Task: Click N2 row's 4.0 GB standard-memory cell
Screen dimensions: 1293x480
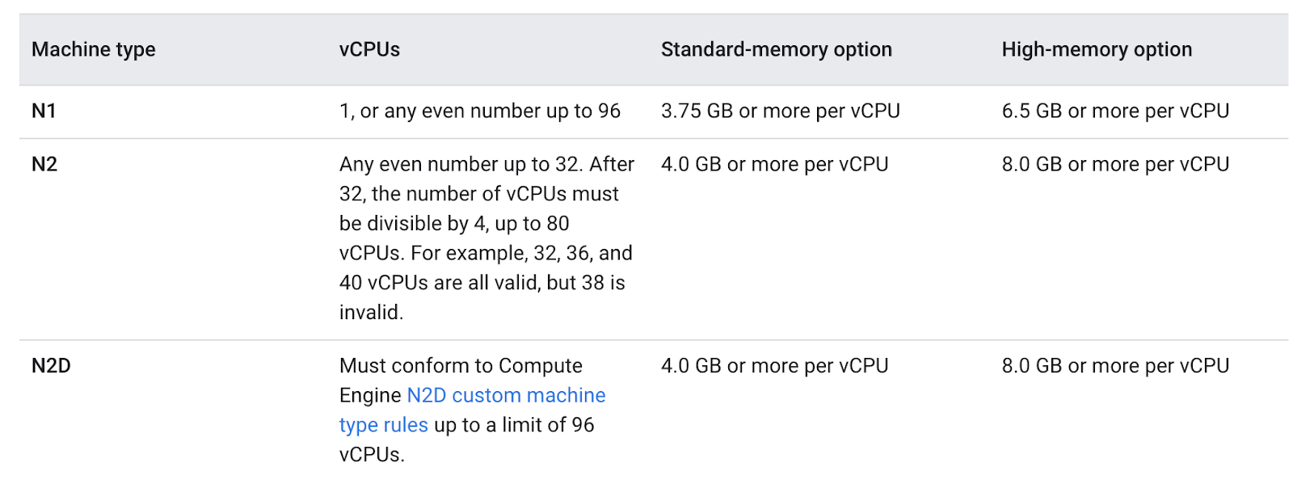Action: click(774, 164)
